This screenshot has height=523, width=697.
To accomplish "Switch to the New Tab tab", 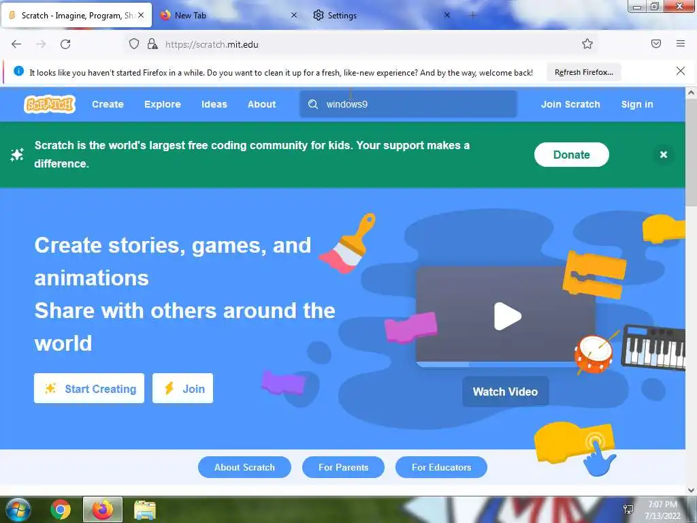I will [x=229, y=16].
